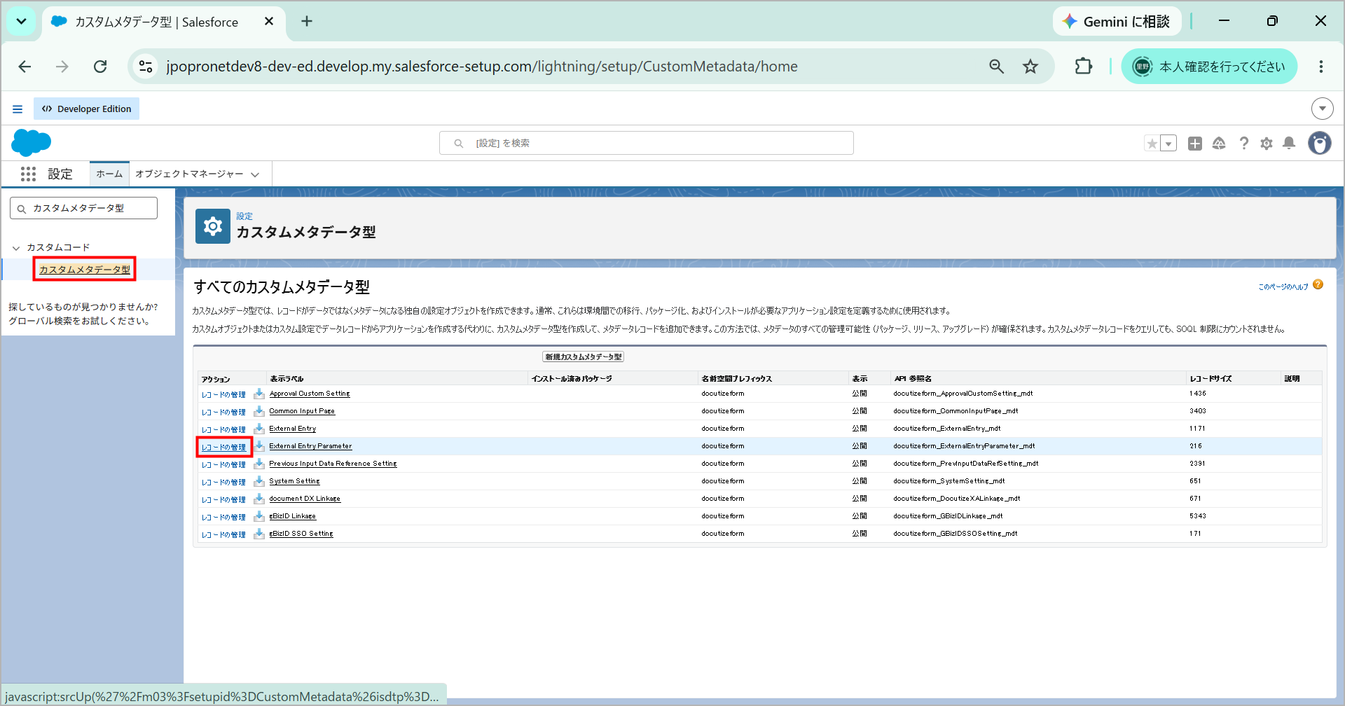
Task: Click the 新規カスタムメタデータ型 button
Action: pos(583,357)
